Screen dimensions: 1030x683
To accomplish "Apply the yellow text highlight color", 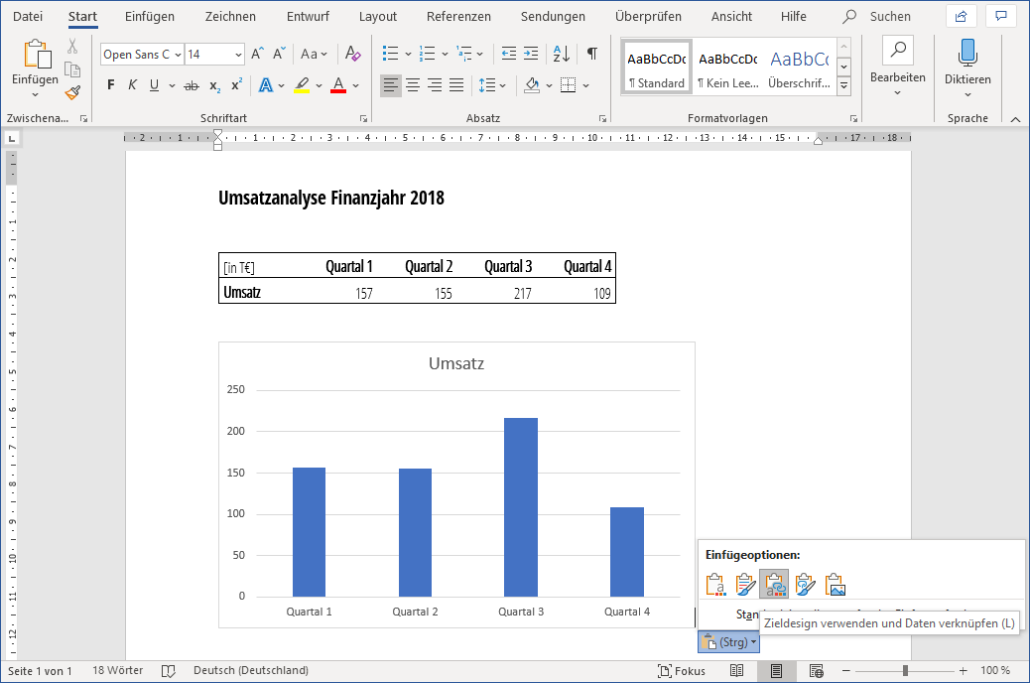I will click(302, 85).
